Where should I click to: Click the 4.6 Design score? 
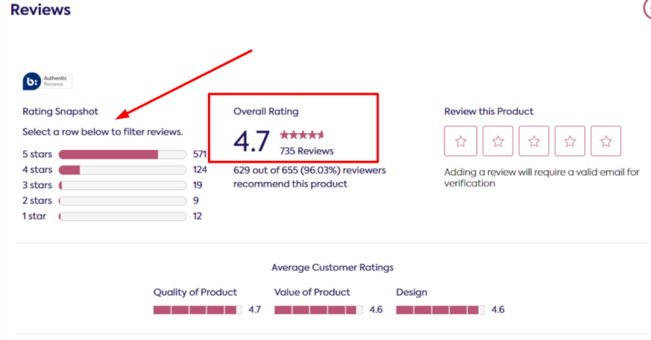498,309
